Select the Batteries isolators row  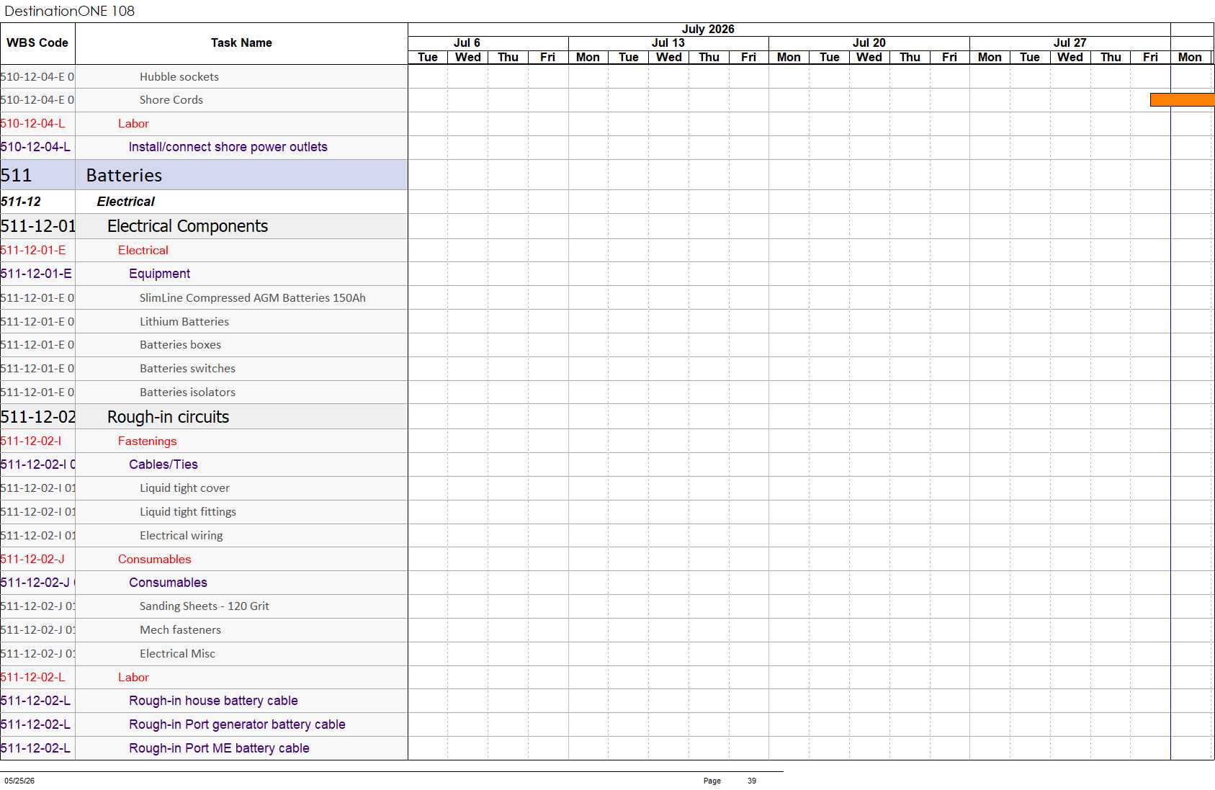pyautogui.click(x=204, y=392)
